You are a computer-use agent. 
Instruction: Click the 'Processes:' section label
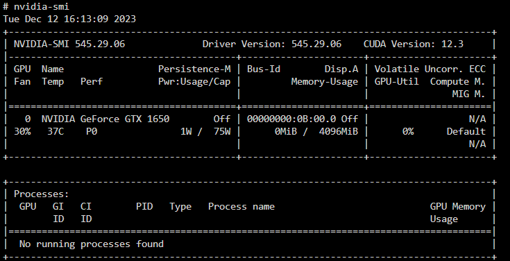tap(42, 194)
